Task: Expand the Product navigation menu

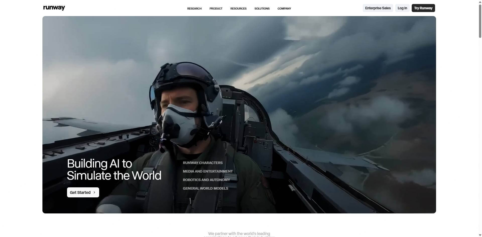Action: 216,9
